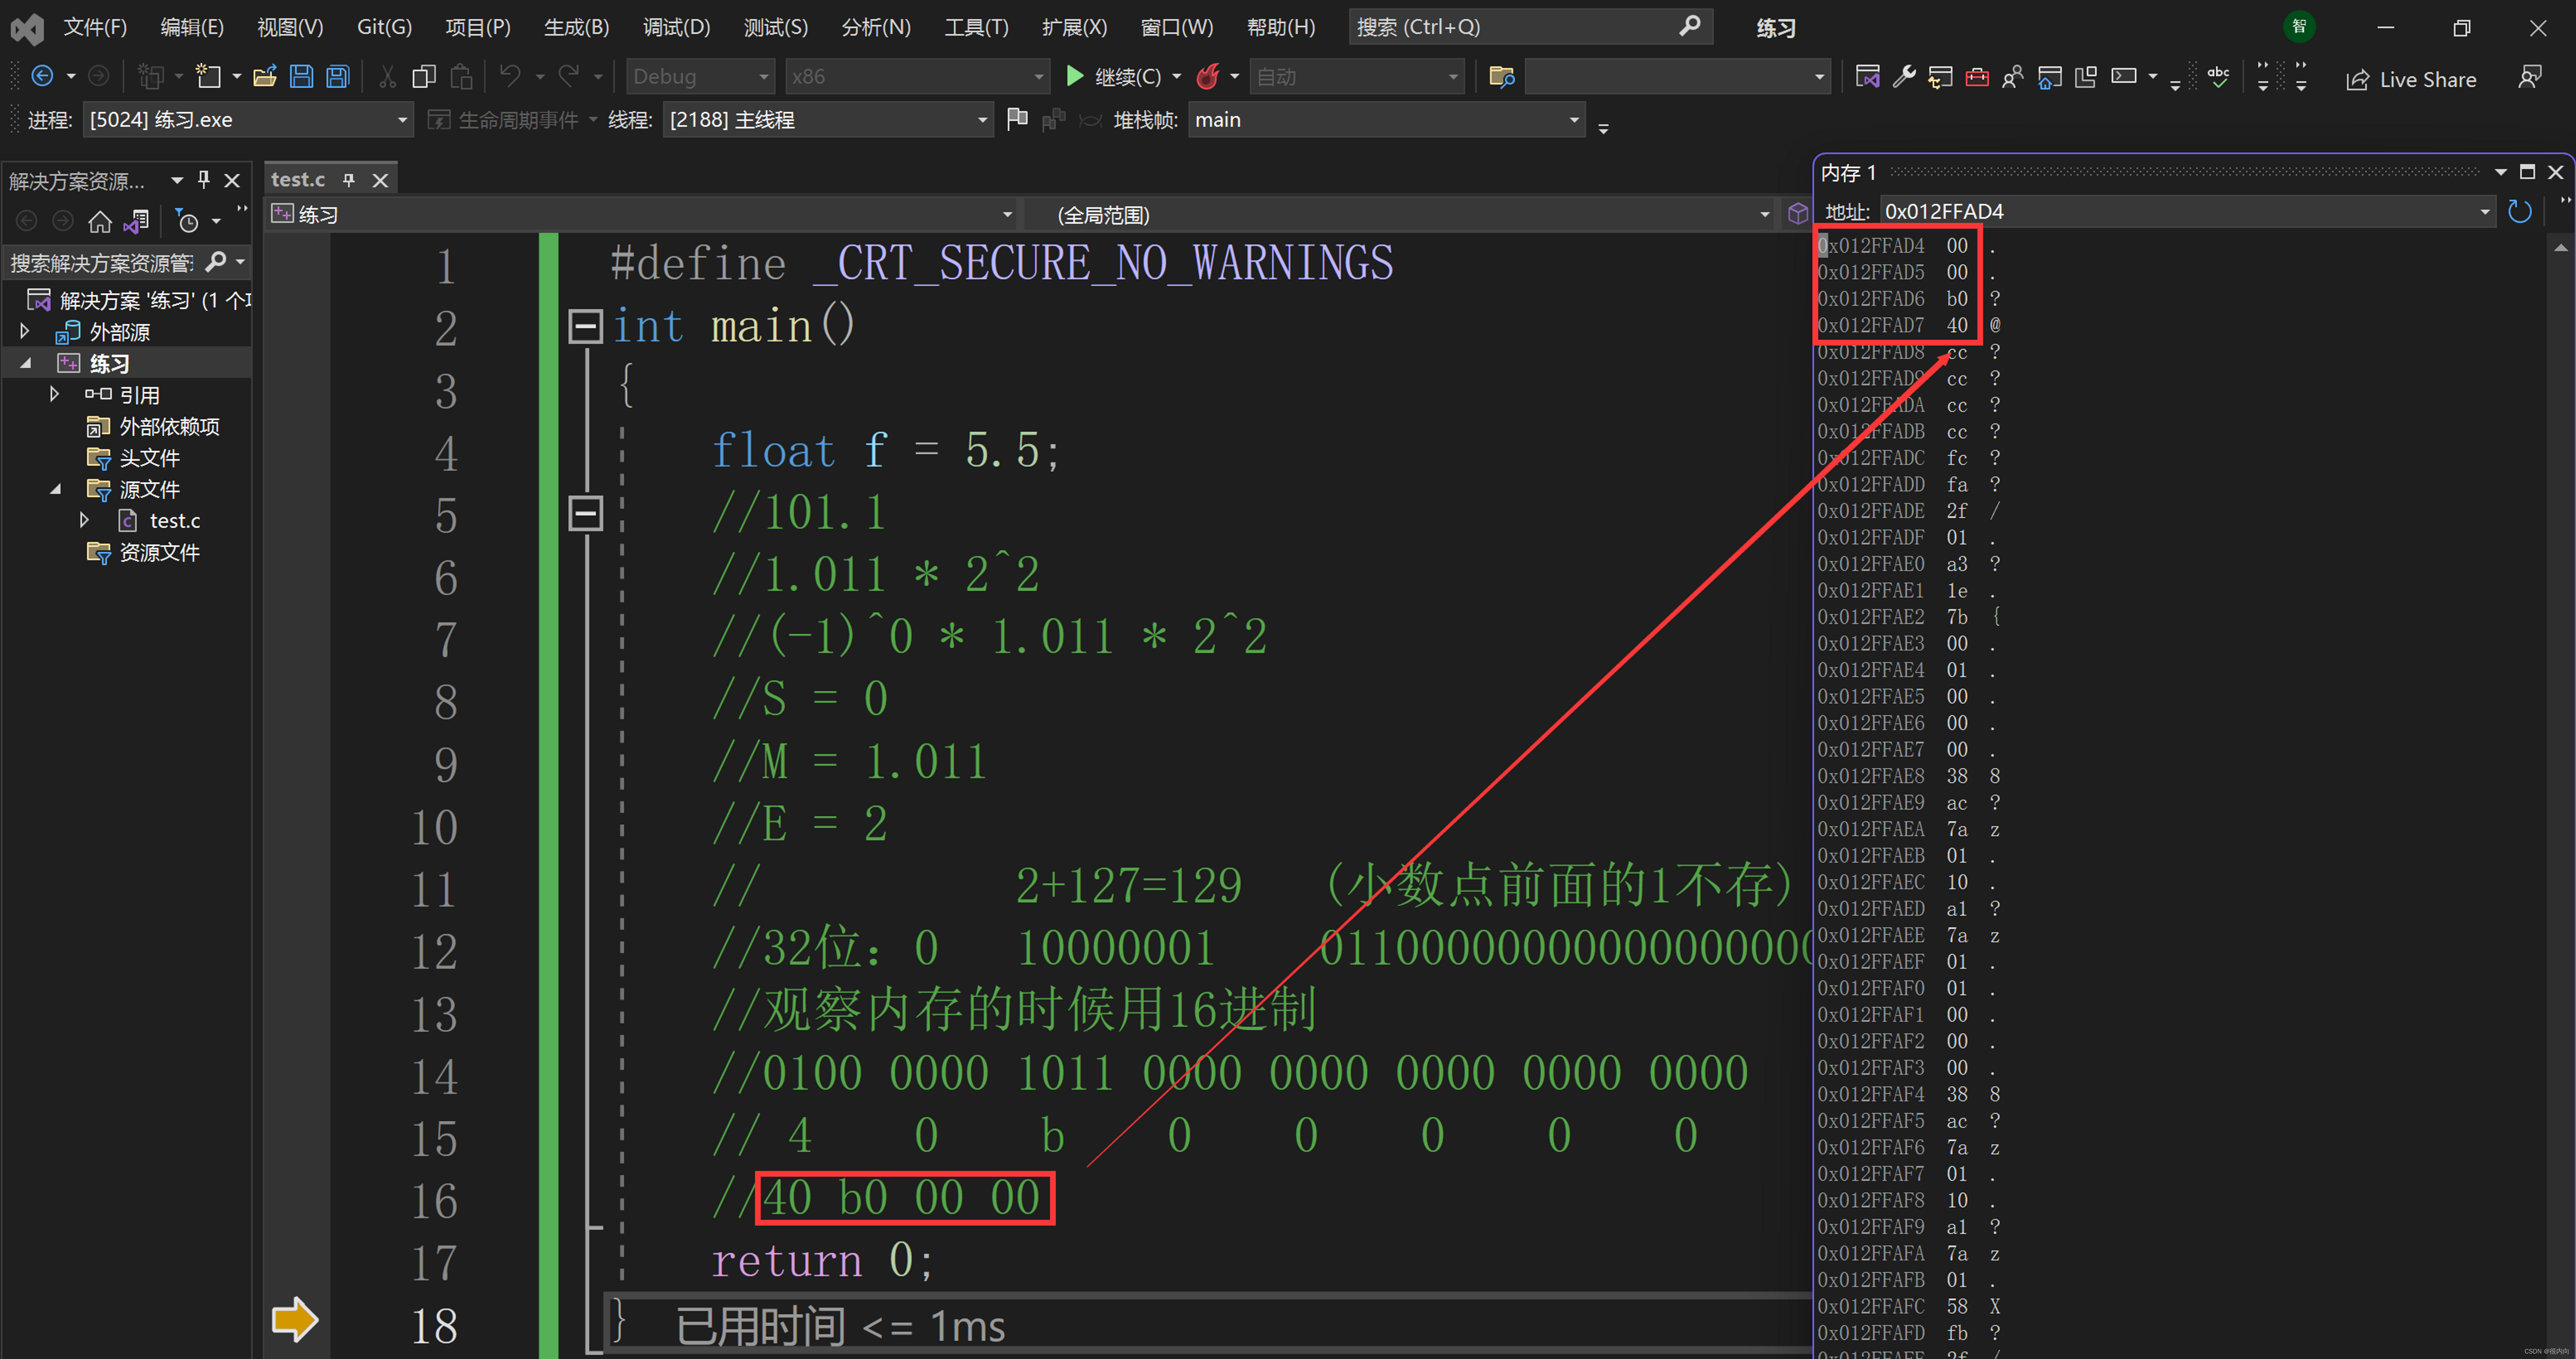Click the Hot Reload flame icon
2576x1359 pixels.
click(x=1208, y=76)
